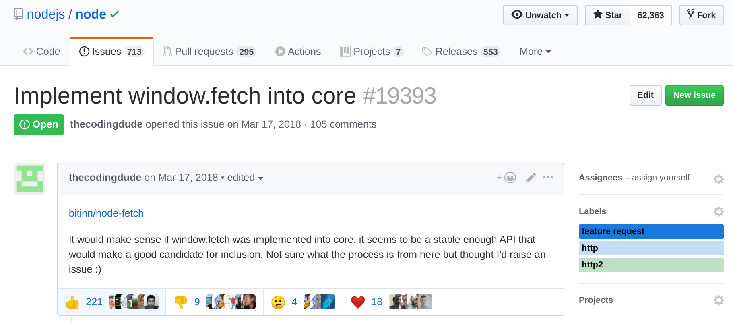Create a New issue
733x323 pixels.
pyautogui.click(x=694, y=95)
